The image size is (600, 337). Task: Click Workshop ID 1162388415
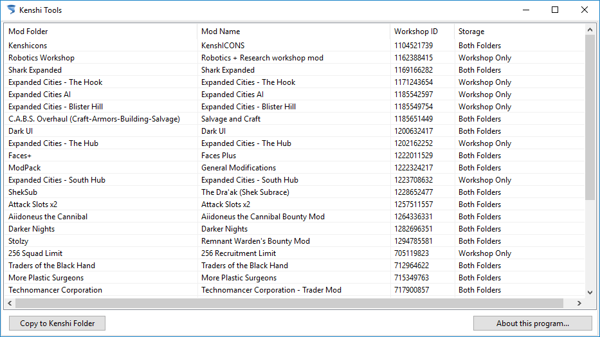point(414,58)
